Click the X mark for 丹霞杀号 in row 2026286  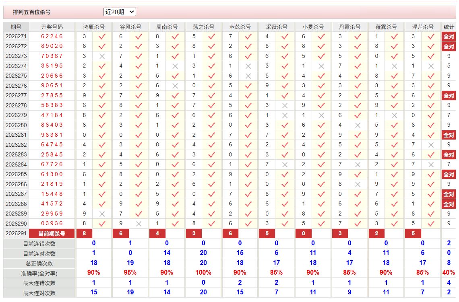point(358,185)
